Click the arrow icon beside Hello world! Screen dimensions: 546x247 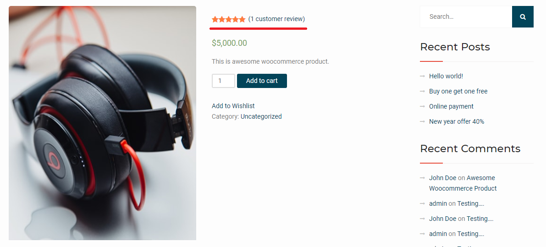tap(422, 76)
